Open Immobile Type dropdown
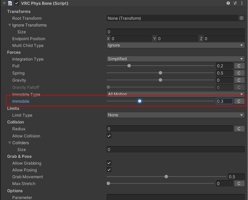Screen dimensions: 248x200 [x=176, y=94]
